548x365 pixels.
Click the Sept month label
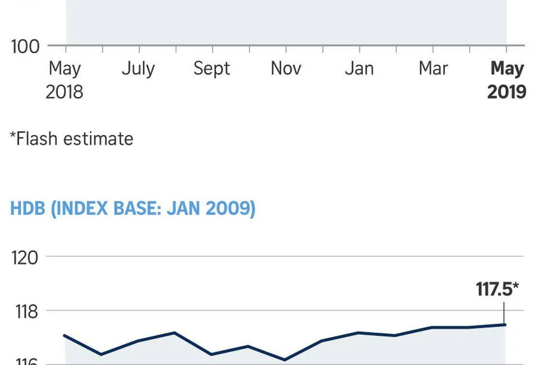click(212, 69)
